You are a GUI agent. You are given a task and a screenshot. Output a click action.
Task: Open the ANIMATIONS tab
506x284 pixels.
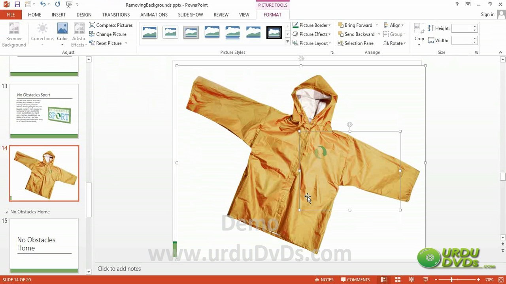point(154,15)
